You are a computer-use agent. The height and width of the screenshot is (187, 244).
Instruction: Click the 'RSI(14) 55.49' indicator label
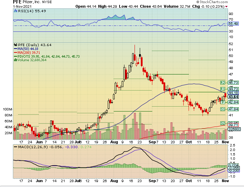pos(32,11)
